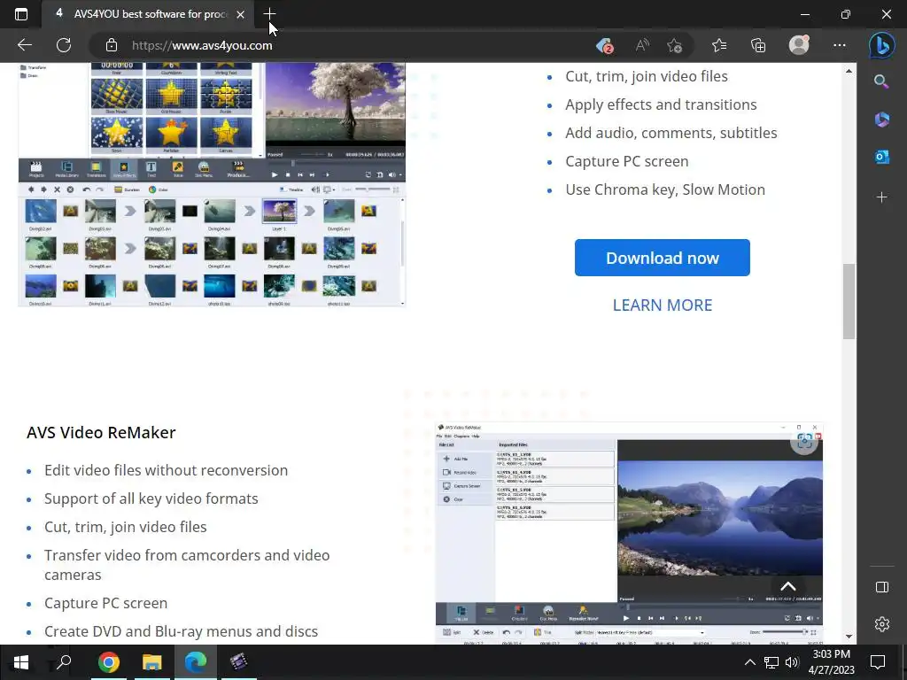Open the Windows taskbar search
Screen dimensions: 907x680
(63, 662)
